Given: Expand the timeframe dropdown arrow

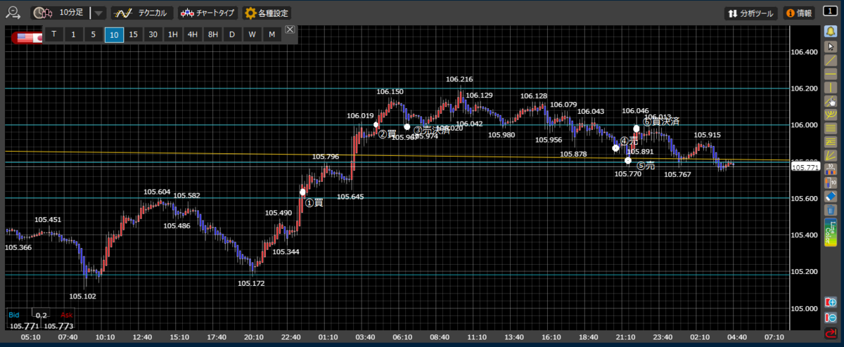Looking at the screenshot, I should [99, 13].
